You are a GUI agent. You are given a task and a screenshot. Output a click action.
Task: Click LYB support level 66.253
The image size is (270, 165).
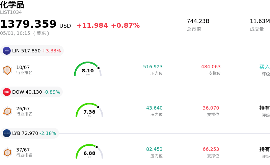(211, 149)
